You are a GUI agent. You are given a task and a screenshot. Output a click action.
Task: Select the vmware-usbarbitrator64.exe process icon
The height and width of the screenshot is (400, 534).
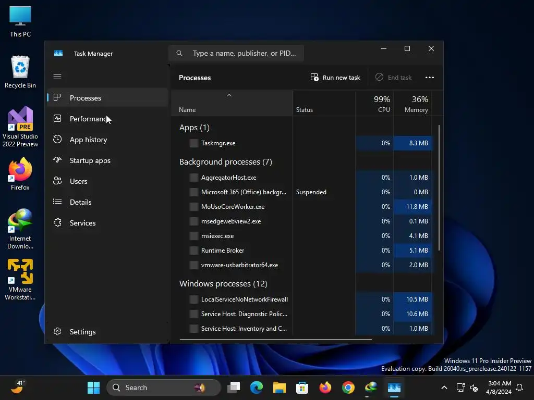click(x=194, y=265)
